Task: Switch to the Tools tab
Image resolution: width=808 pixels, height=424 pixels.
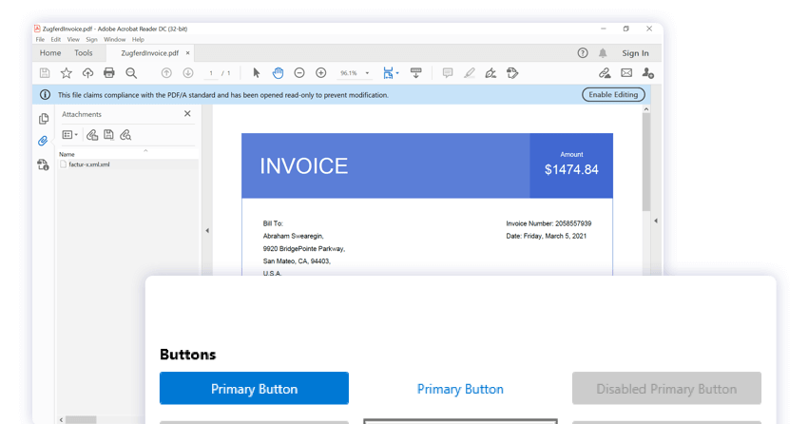Action: [84, 53]
